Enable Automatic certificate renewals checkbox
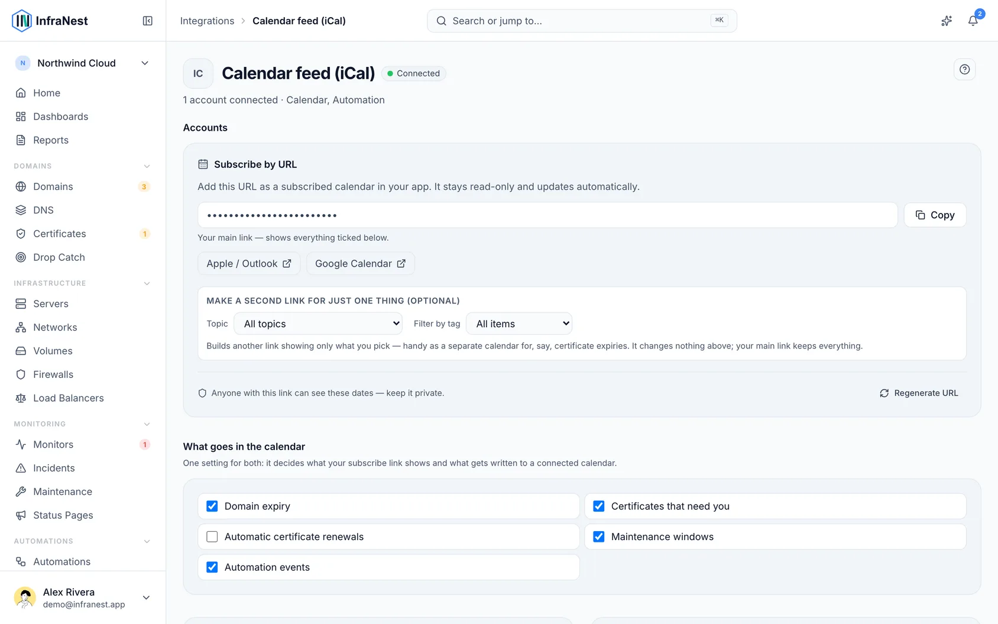998x624 pixels. point(212,536)
